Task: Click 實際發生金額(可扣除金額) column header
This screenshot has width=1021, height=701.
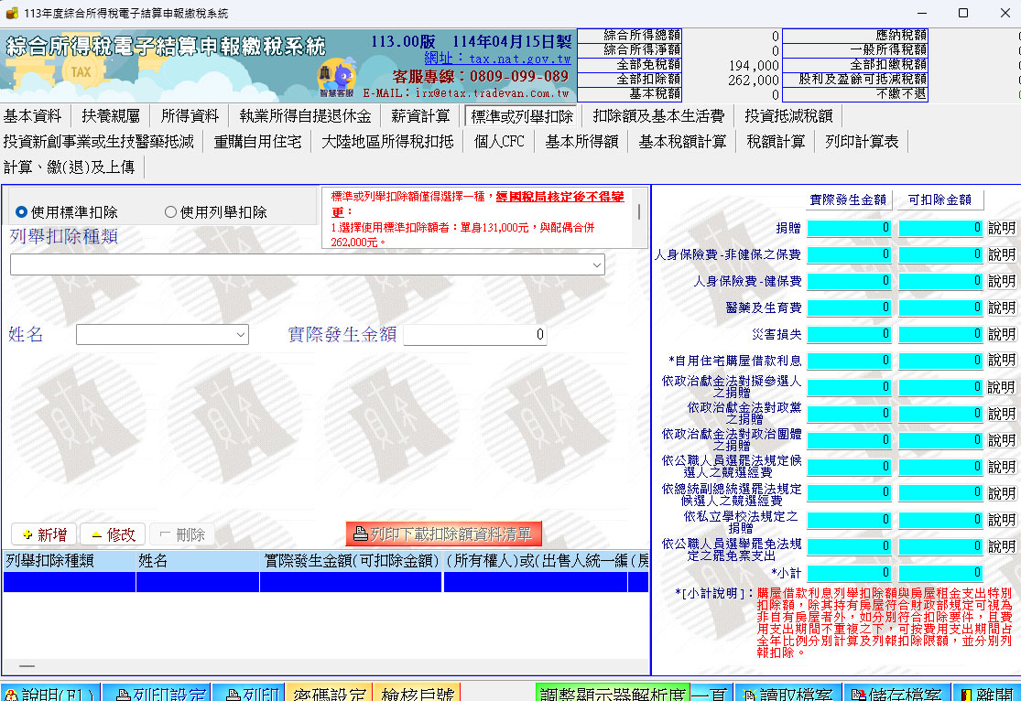Action: point(351,561)
